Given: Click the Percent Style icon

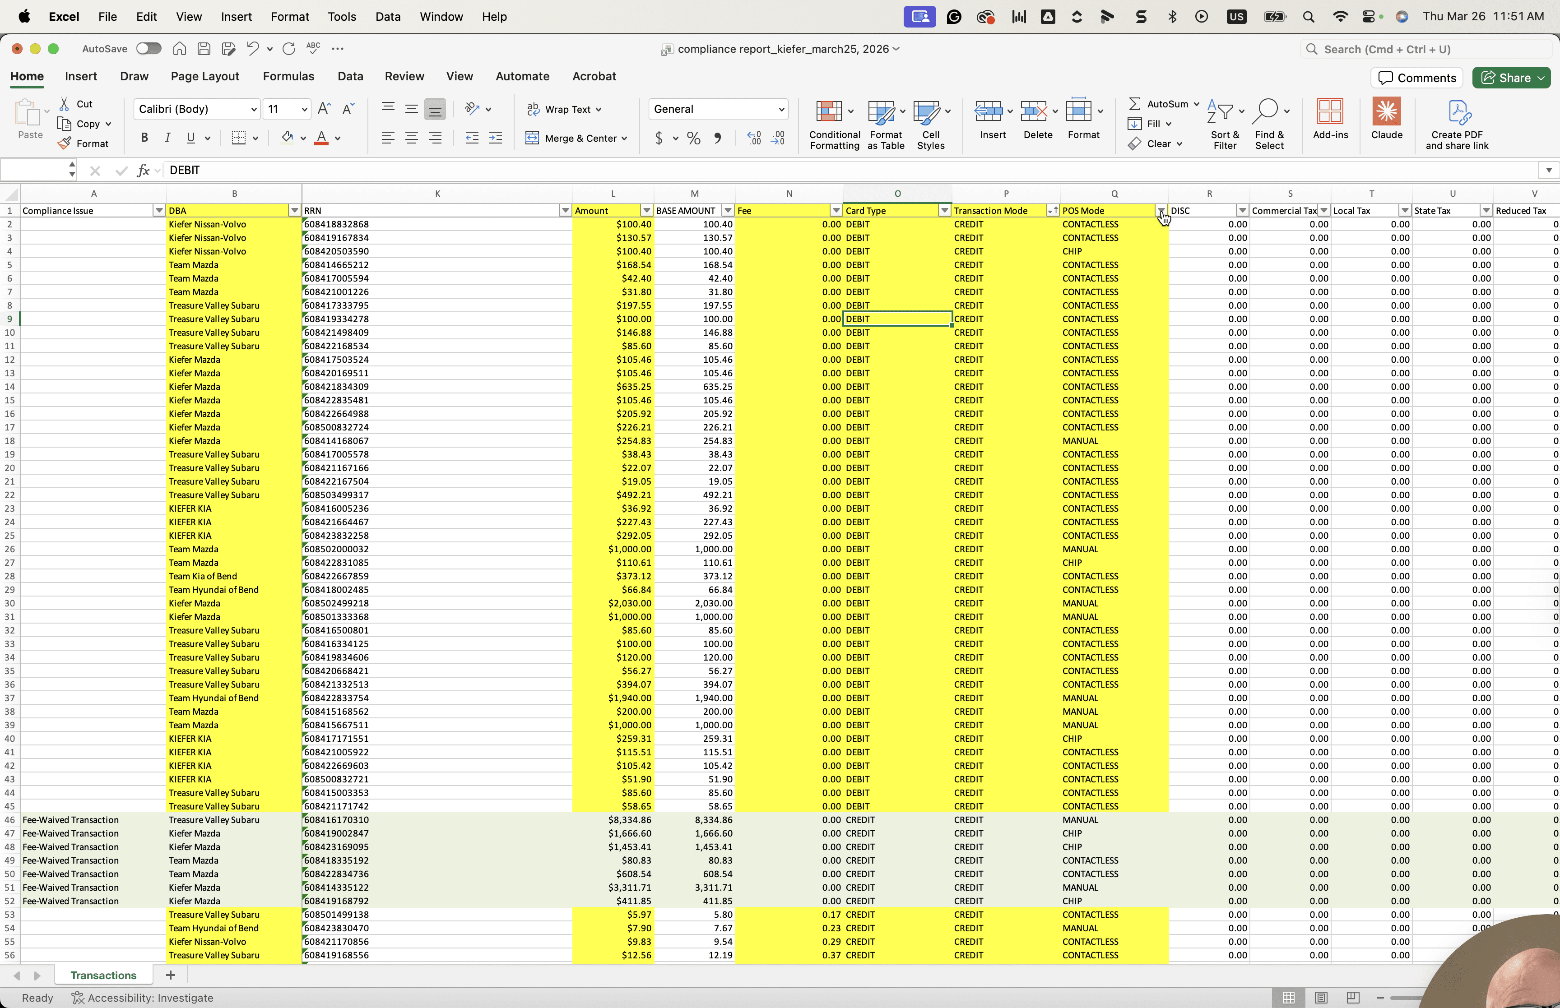Looking at the screenshot, I should (693, 138).
